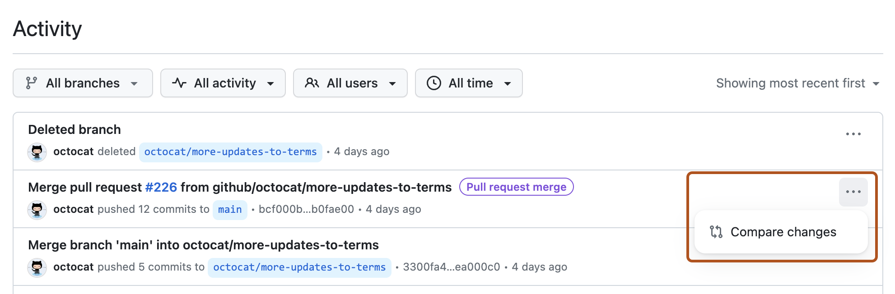The width and height of the screenshot is (895, 294).
Task: Open the All users filter
Action: tap(350, 83)
